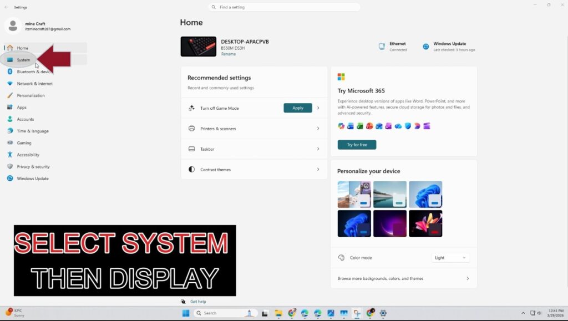Open the Color mode dropdown set to Light
The image size is (568, 321).
click(x=450, y=257)
